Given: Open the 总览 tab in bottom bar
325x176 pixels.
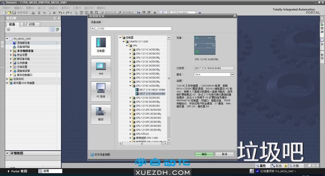Looking at the screenshot, I should click(x=50, y=171).
